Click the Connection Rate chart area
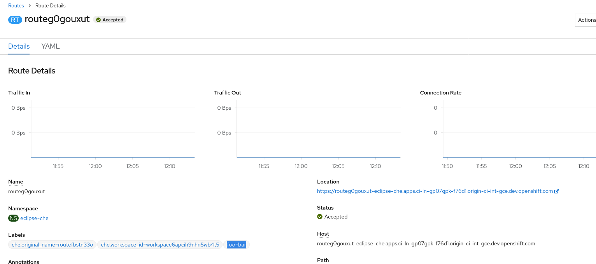Viewport: 596px width, 264px height. (519, 129)
